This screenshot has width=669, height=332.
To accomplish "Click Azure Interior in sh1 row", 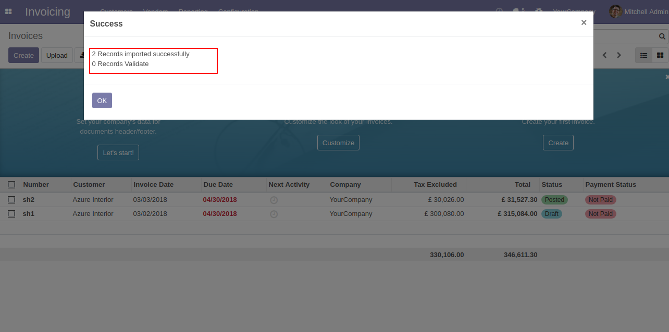I will tap(93, 213).
